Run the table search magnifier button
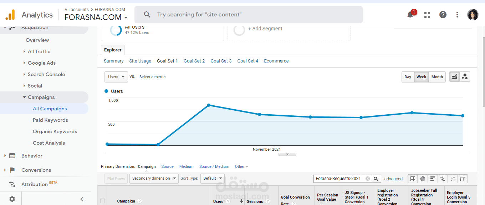Viewport: 485px width, 205px height. [376, 179]
